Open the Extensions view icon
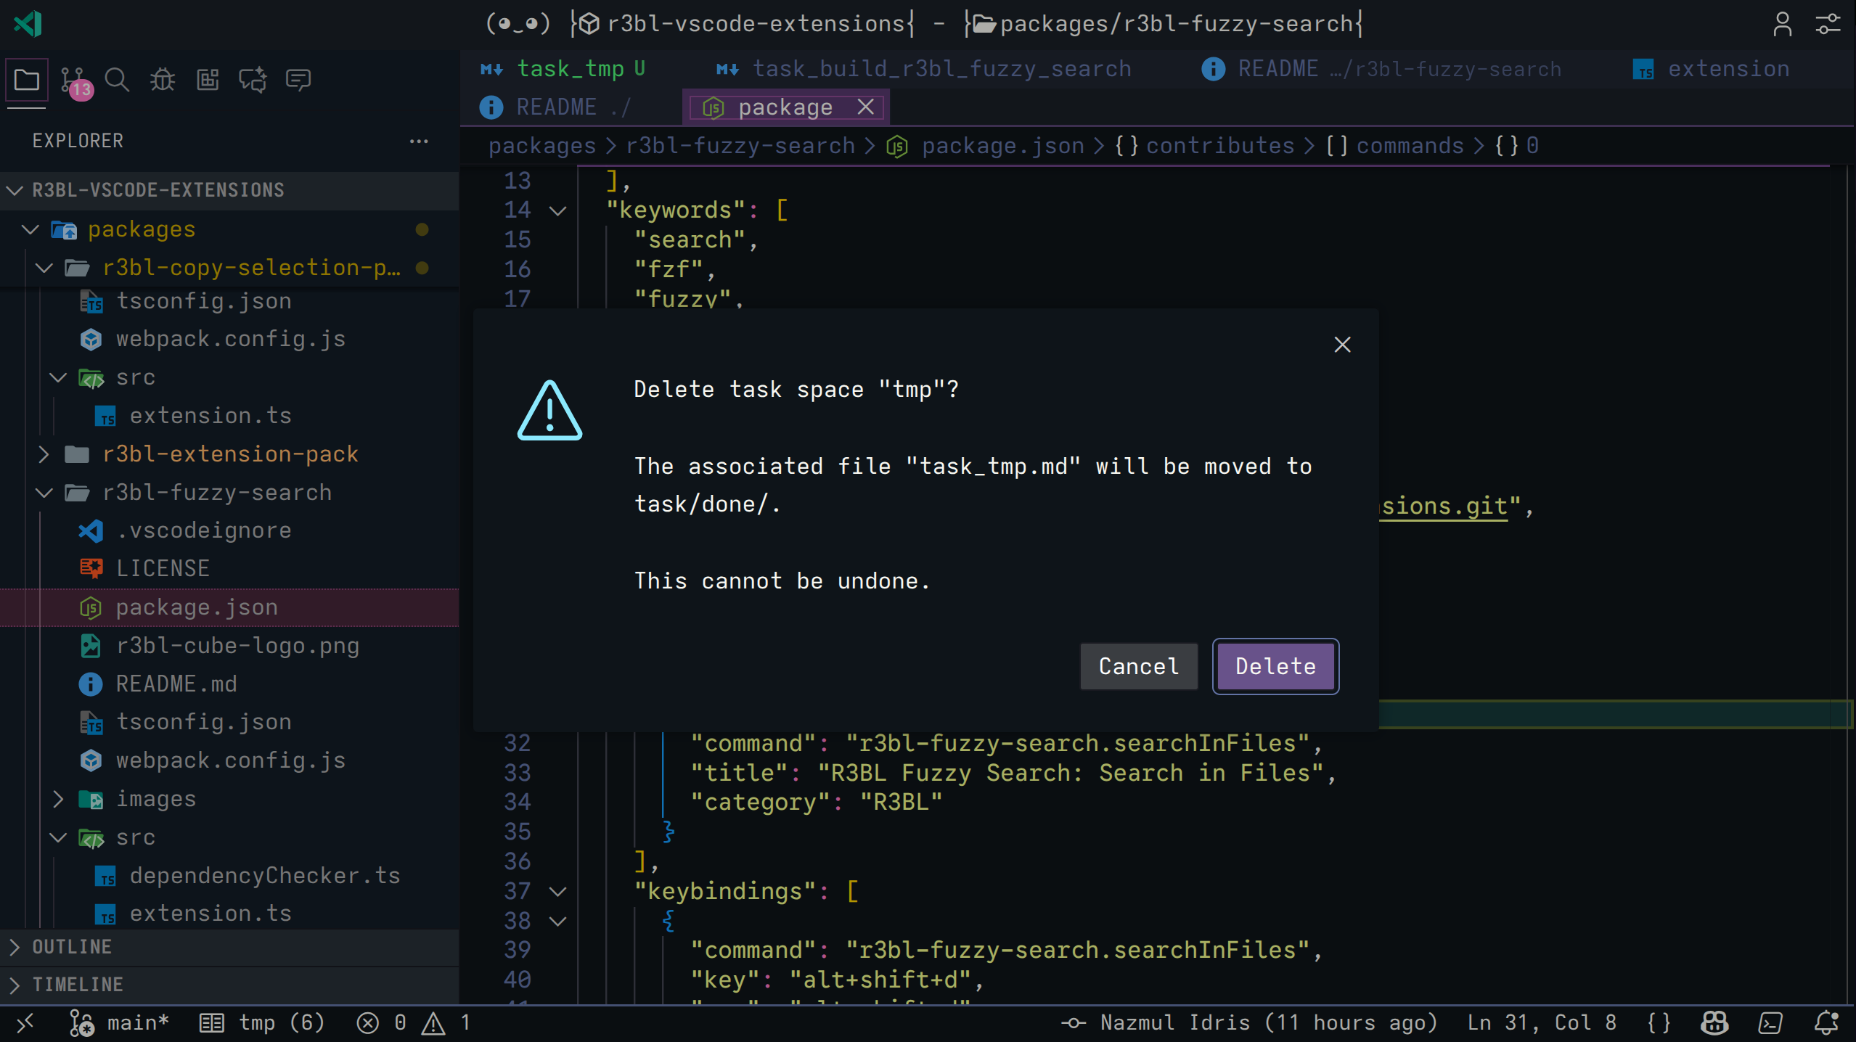Image resolution: width=1856 pixels, height=1042 pixels. 208,80
